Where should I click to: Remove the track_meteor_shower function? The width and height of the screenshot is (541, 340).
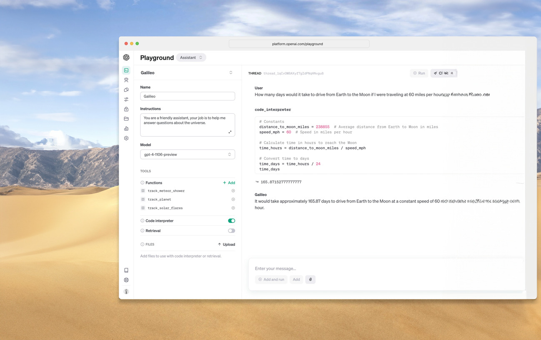coord(233,191)
